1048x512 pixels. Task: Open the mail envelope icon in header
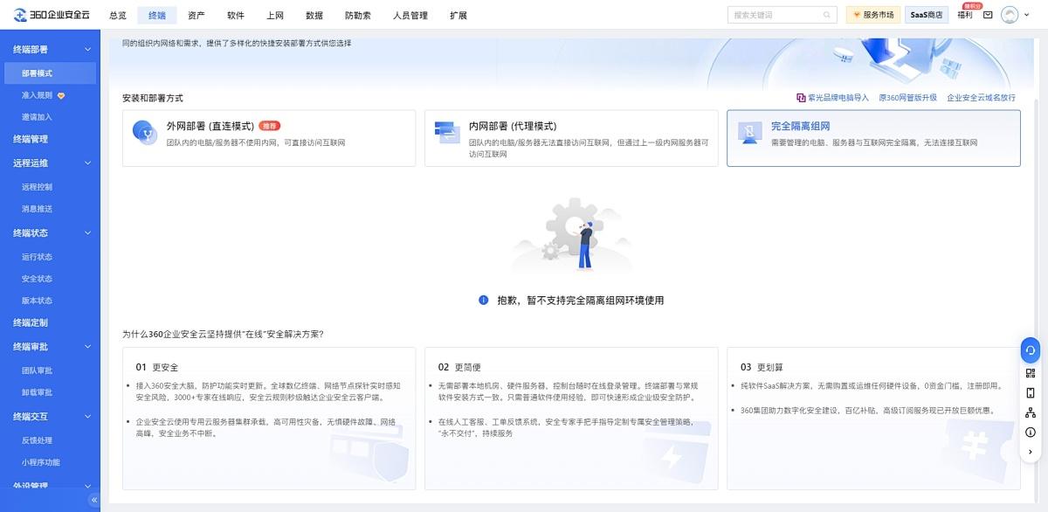(x=988, y=15)
